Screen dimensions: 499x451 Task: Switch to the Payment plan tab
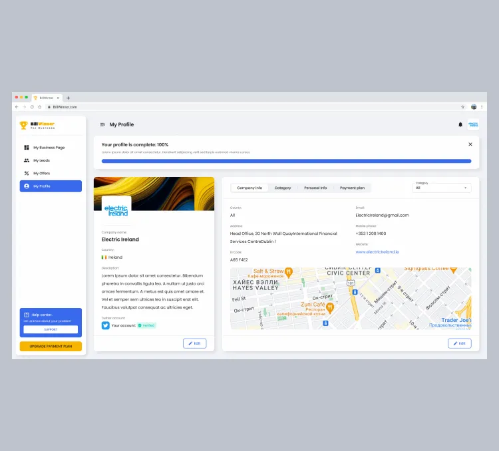(352, 188)
